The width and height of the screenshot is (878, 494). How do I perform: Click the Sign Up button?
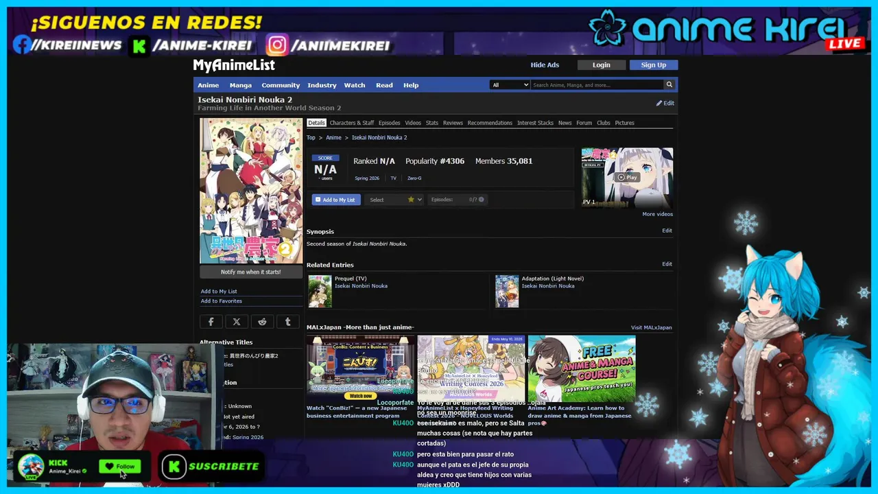653,65
